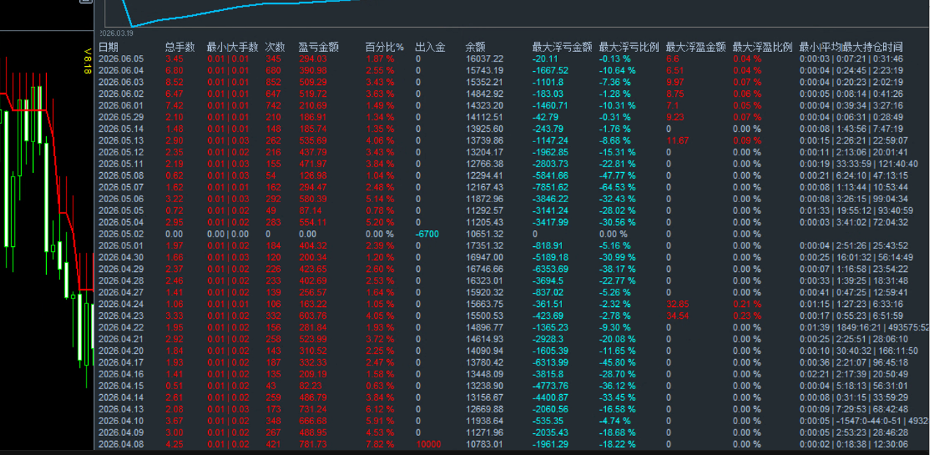Select the 2026.06.03 date cell
The height and width of the screenshot is (455, 930).
(x=121, y=82)
